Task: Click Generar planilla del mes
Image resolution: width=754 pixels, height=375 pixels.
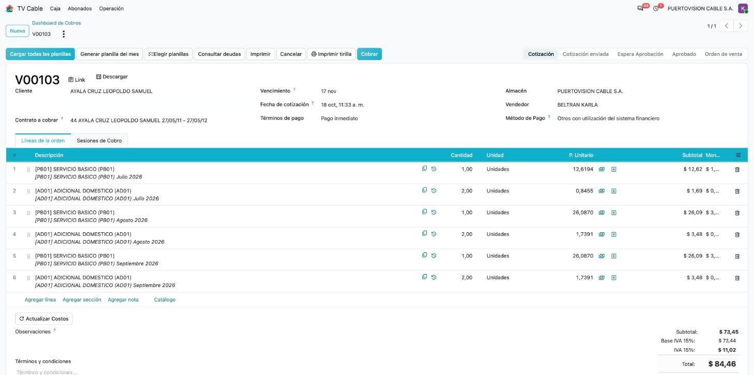Action: click(x=110, y=54)
